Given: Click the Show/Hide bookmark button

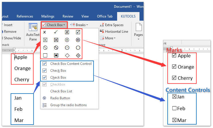Looking at the screenshot, I should [11, 38].
